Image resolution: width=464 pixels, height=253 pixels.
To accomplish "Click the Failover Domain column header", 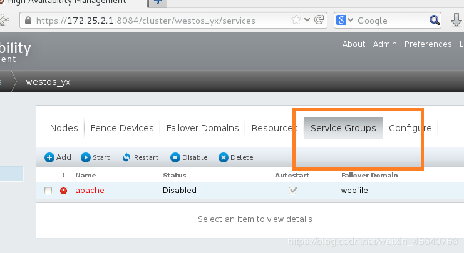I will pyautogui.click(x=369, y=175).
